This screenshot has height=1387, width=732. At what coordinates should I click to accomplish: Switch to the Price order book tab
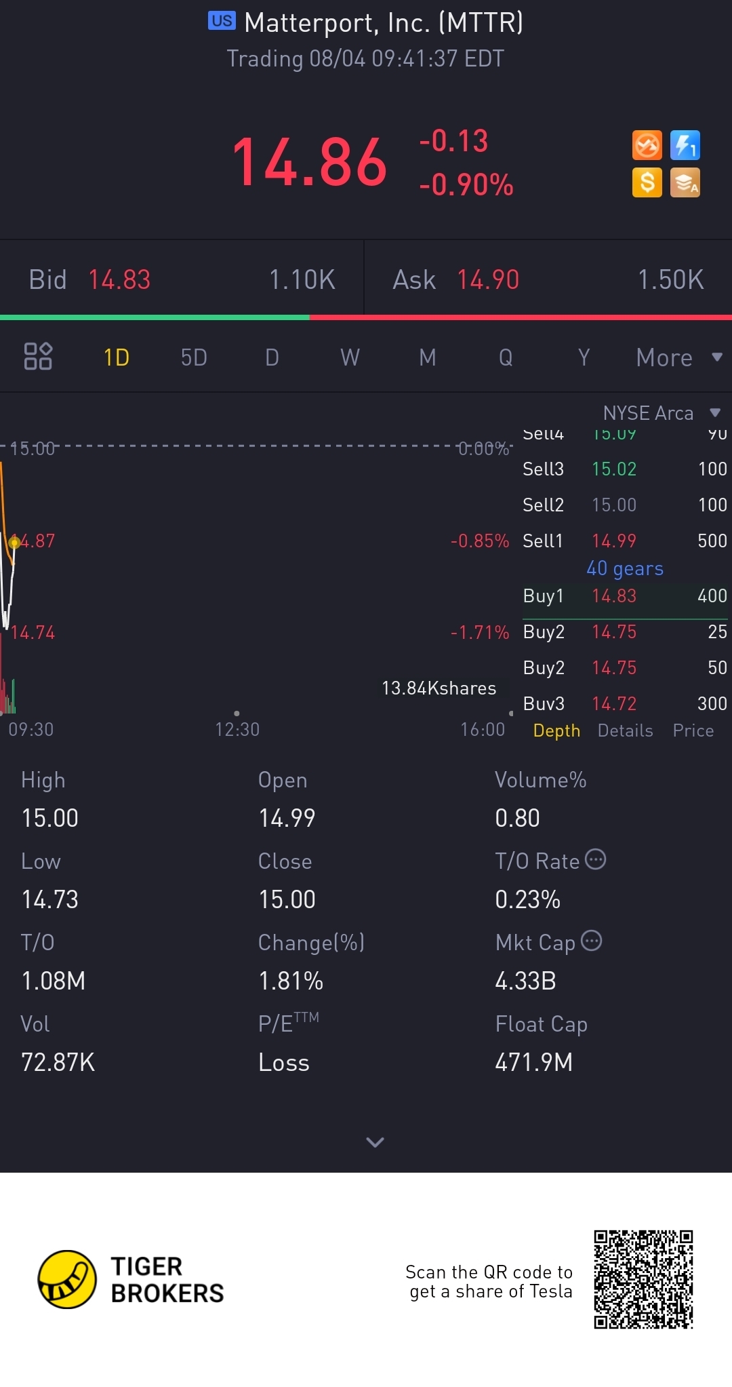pos(693,730)
